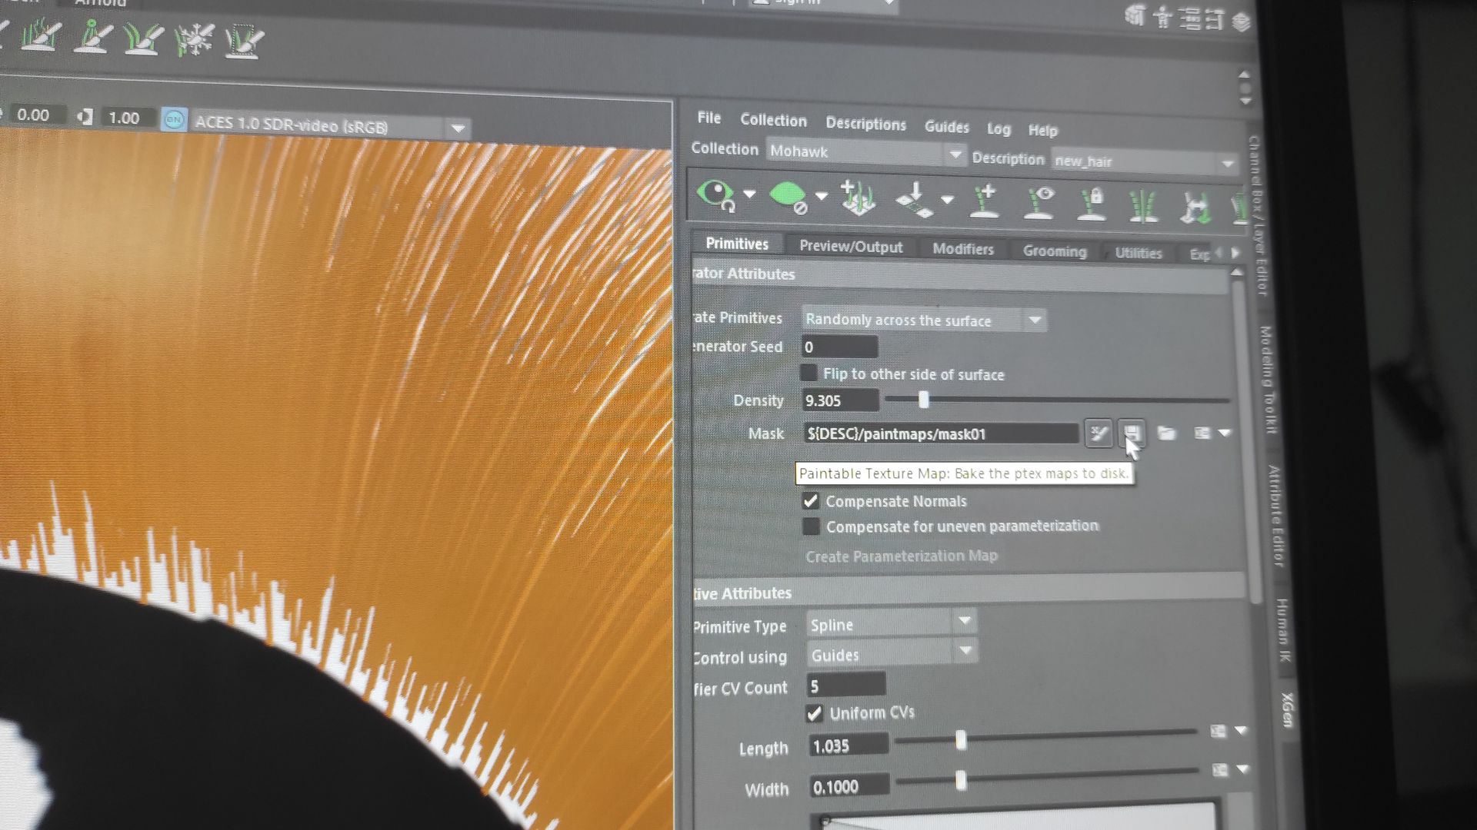Enable Flip to other side of surface

click(809, 373)
